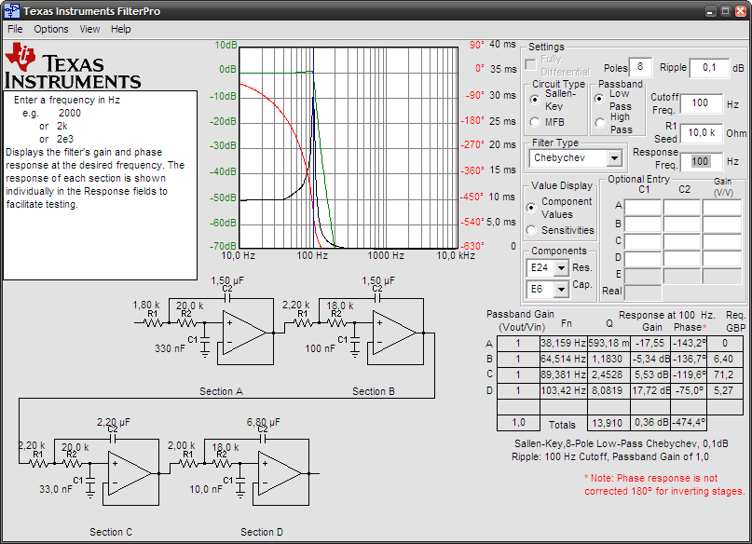Screen dimensions: 752x544
Task: Select Component Values display option
Action: click(531, 208)
